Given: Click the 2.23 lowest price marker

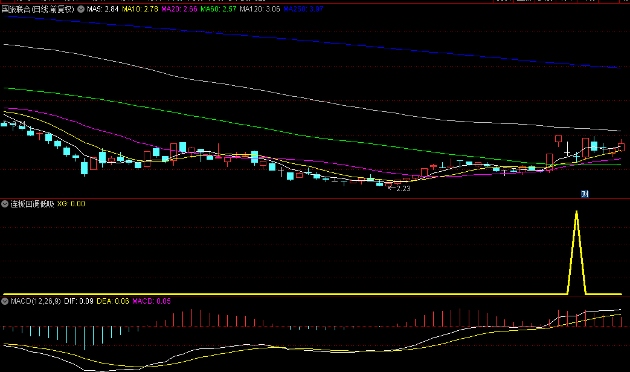Looking at the screenshot, I should (403, 189).
